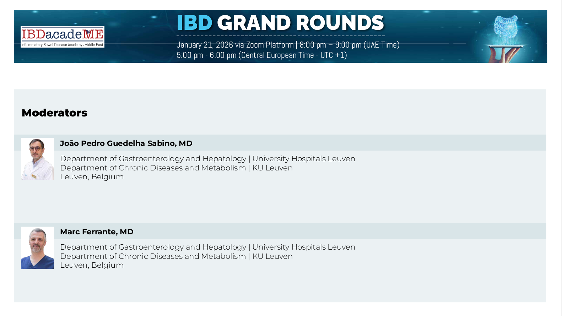Screen dimensions: 562x316
Task: Click 'Leuven, Belgium' under Ferrante's affiliations
Action: coord(92,265)
